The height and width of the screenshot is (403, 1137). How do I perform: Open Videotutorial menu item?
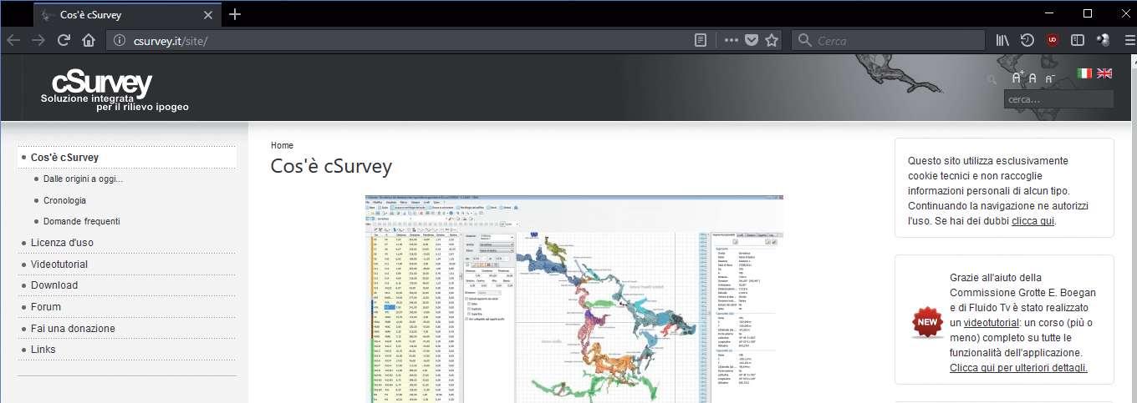59,264
